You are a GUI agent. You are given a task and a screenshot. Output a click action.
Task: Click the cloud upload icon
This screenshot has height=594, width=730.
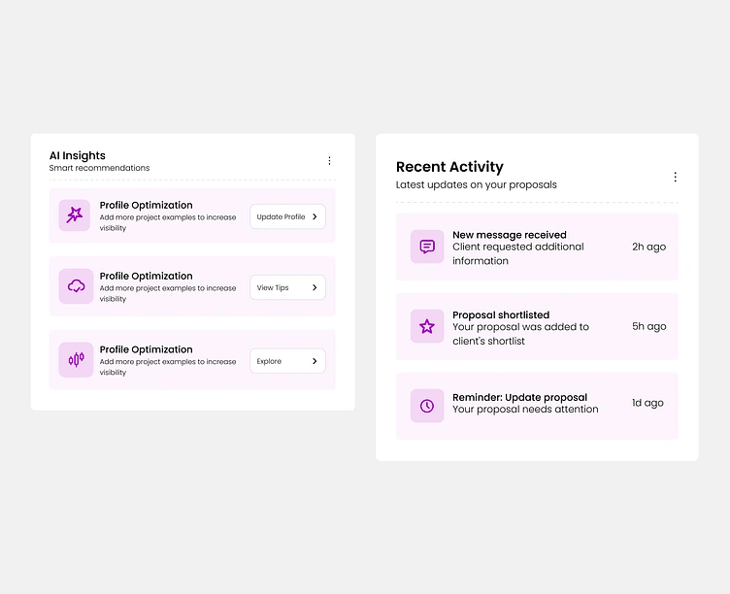76,286
